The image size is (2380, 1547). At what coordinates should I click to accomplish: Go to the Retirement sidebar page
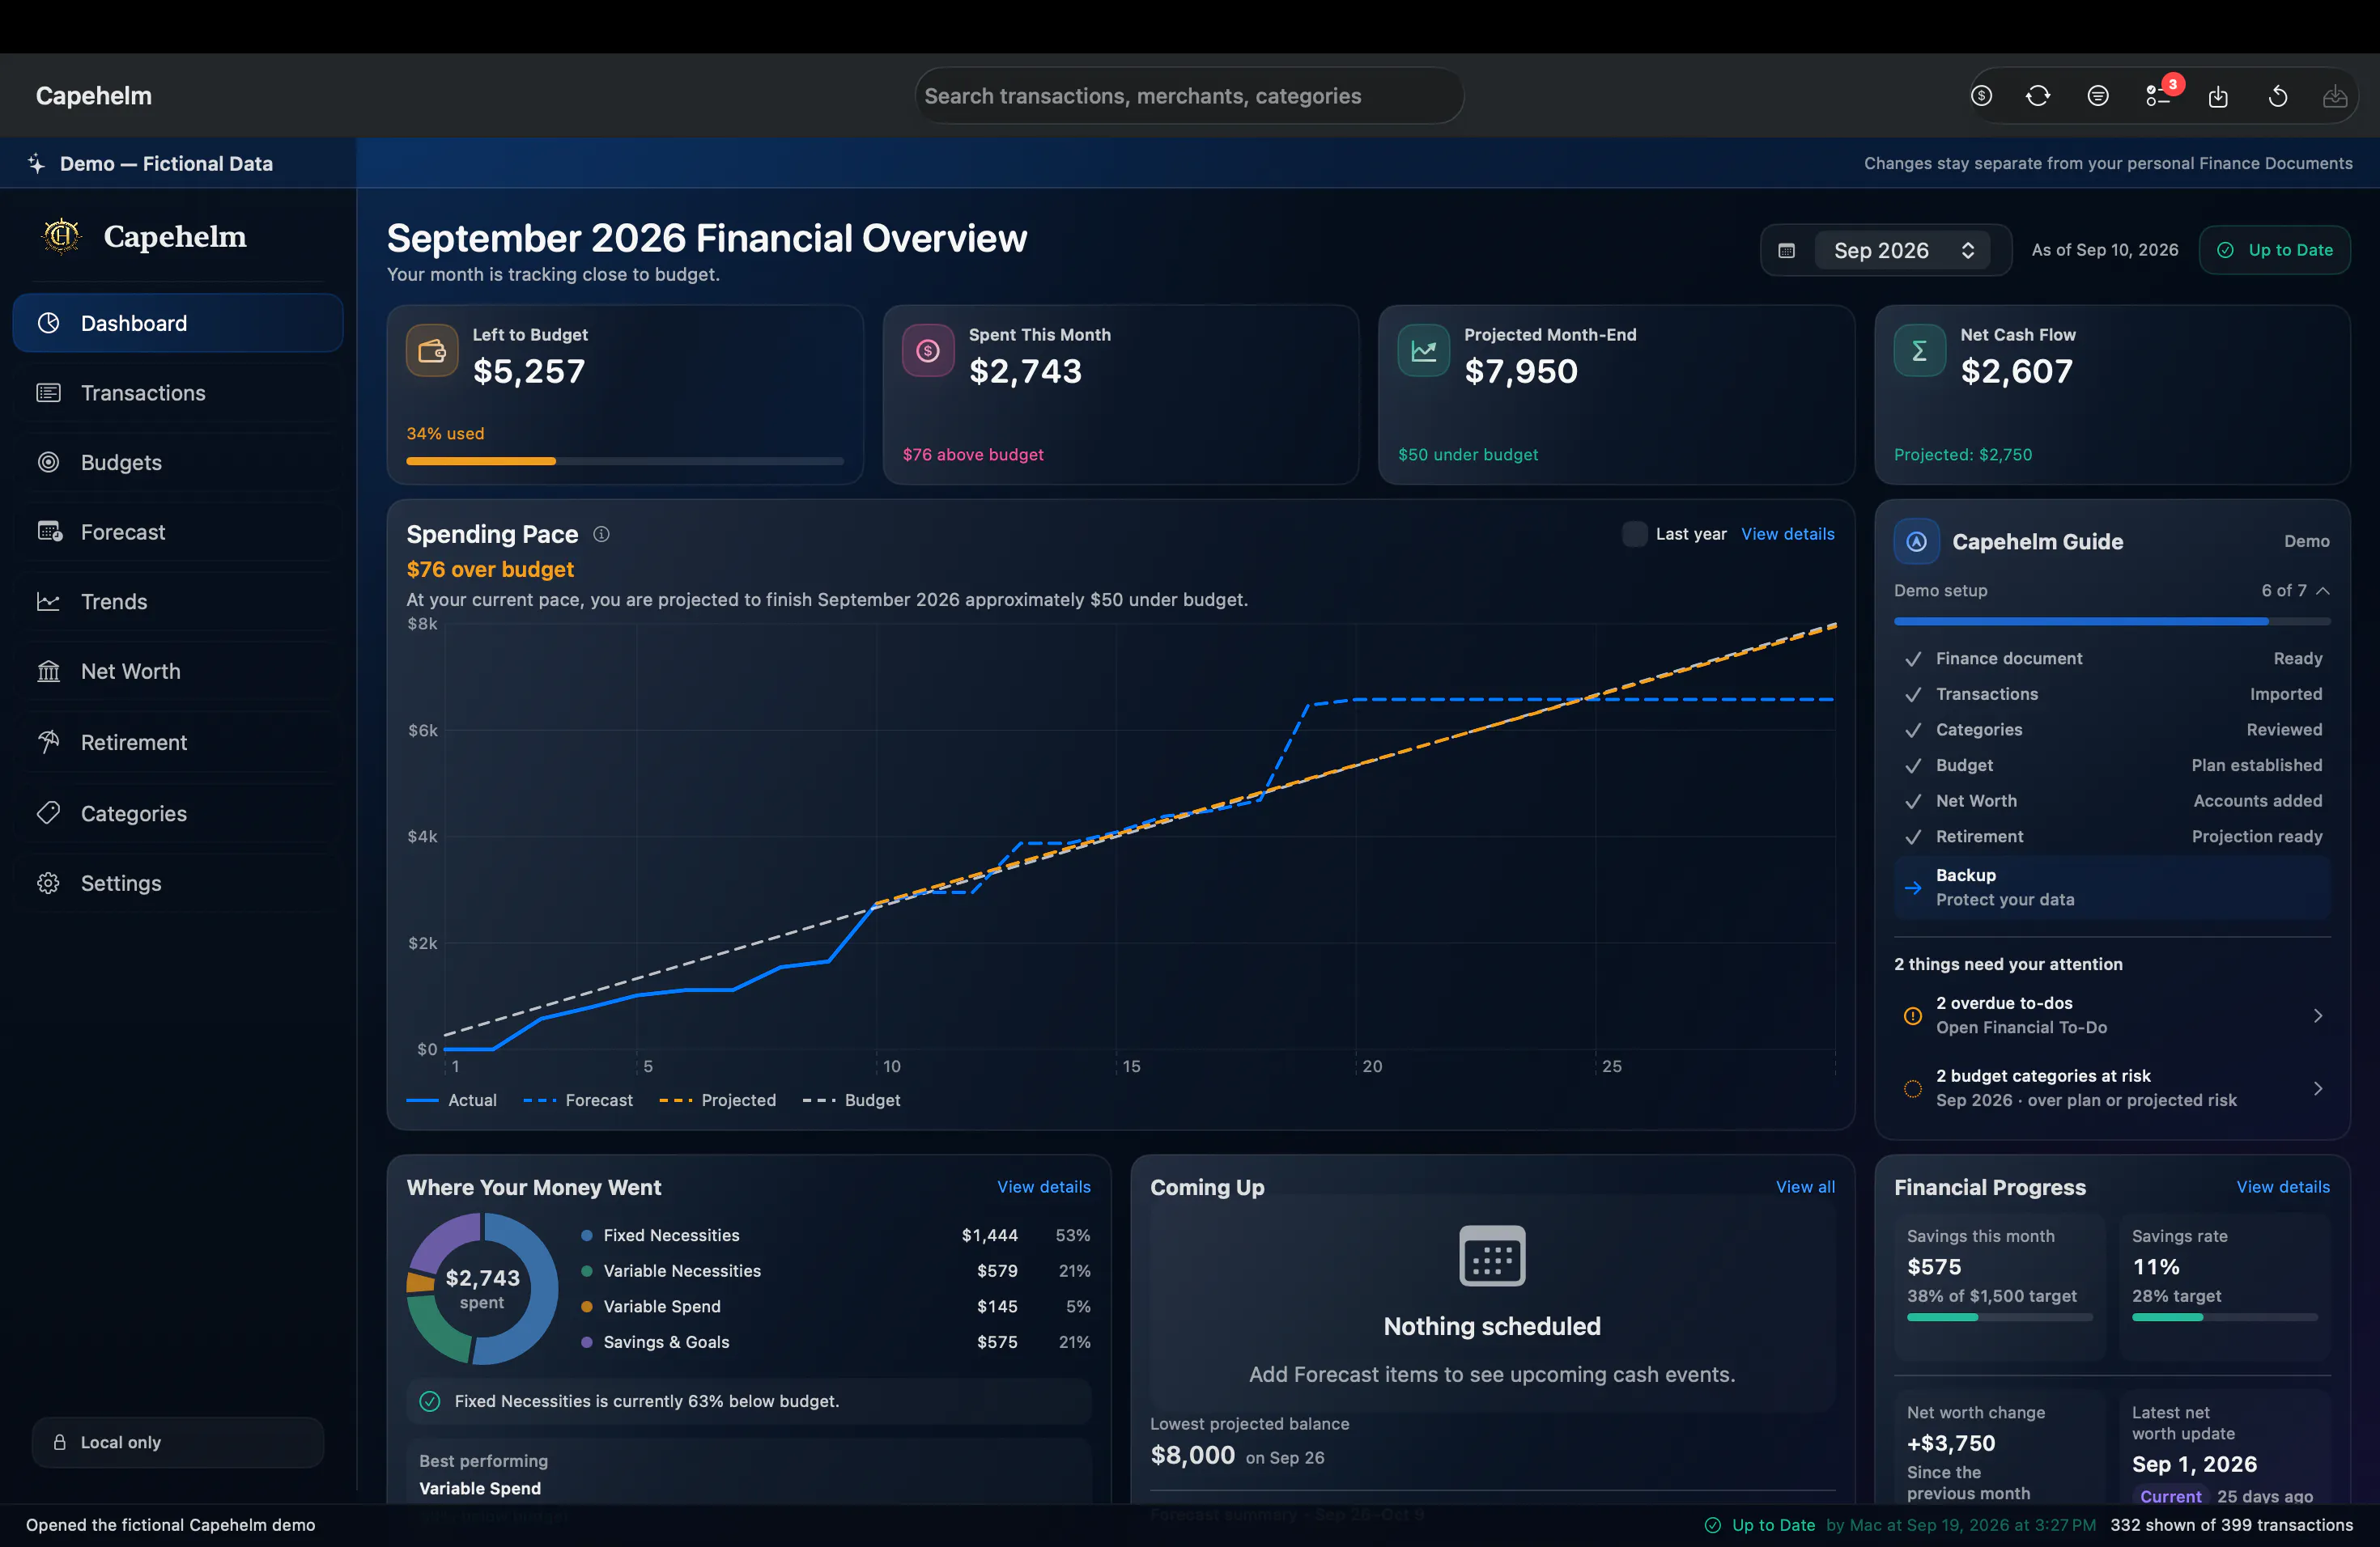pos(178,743)
